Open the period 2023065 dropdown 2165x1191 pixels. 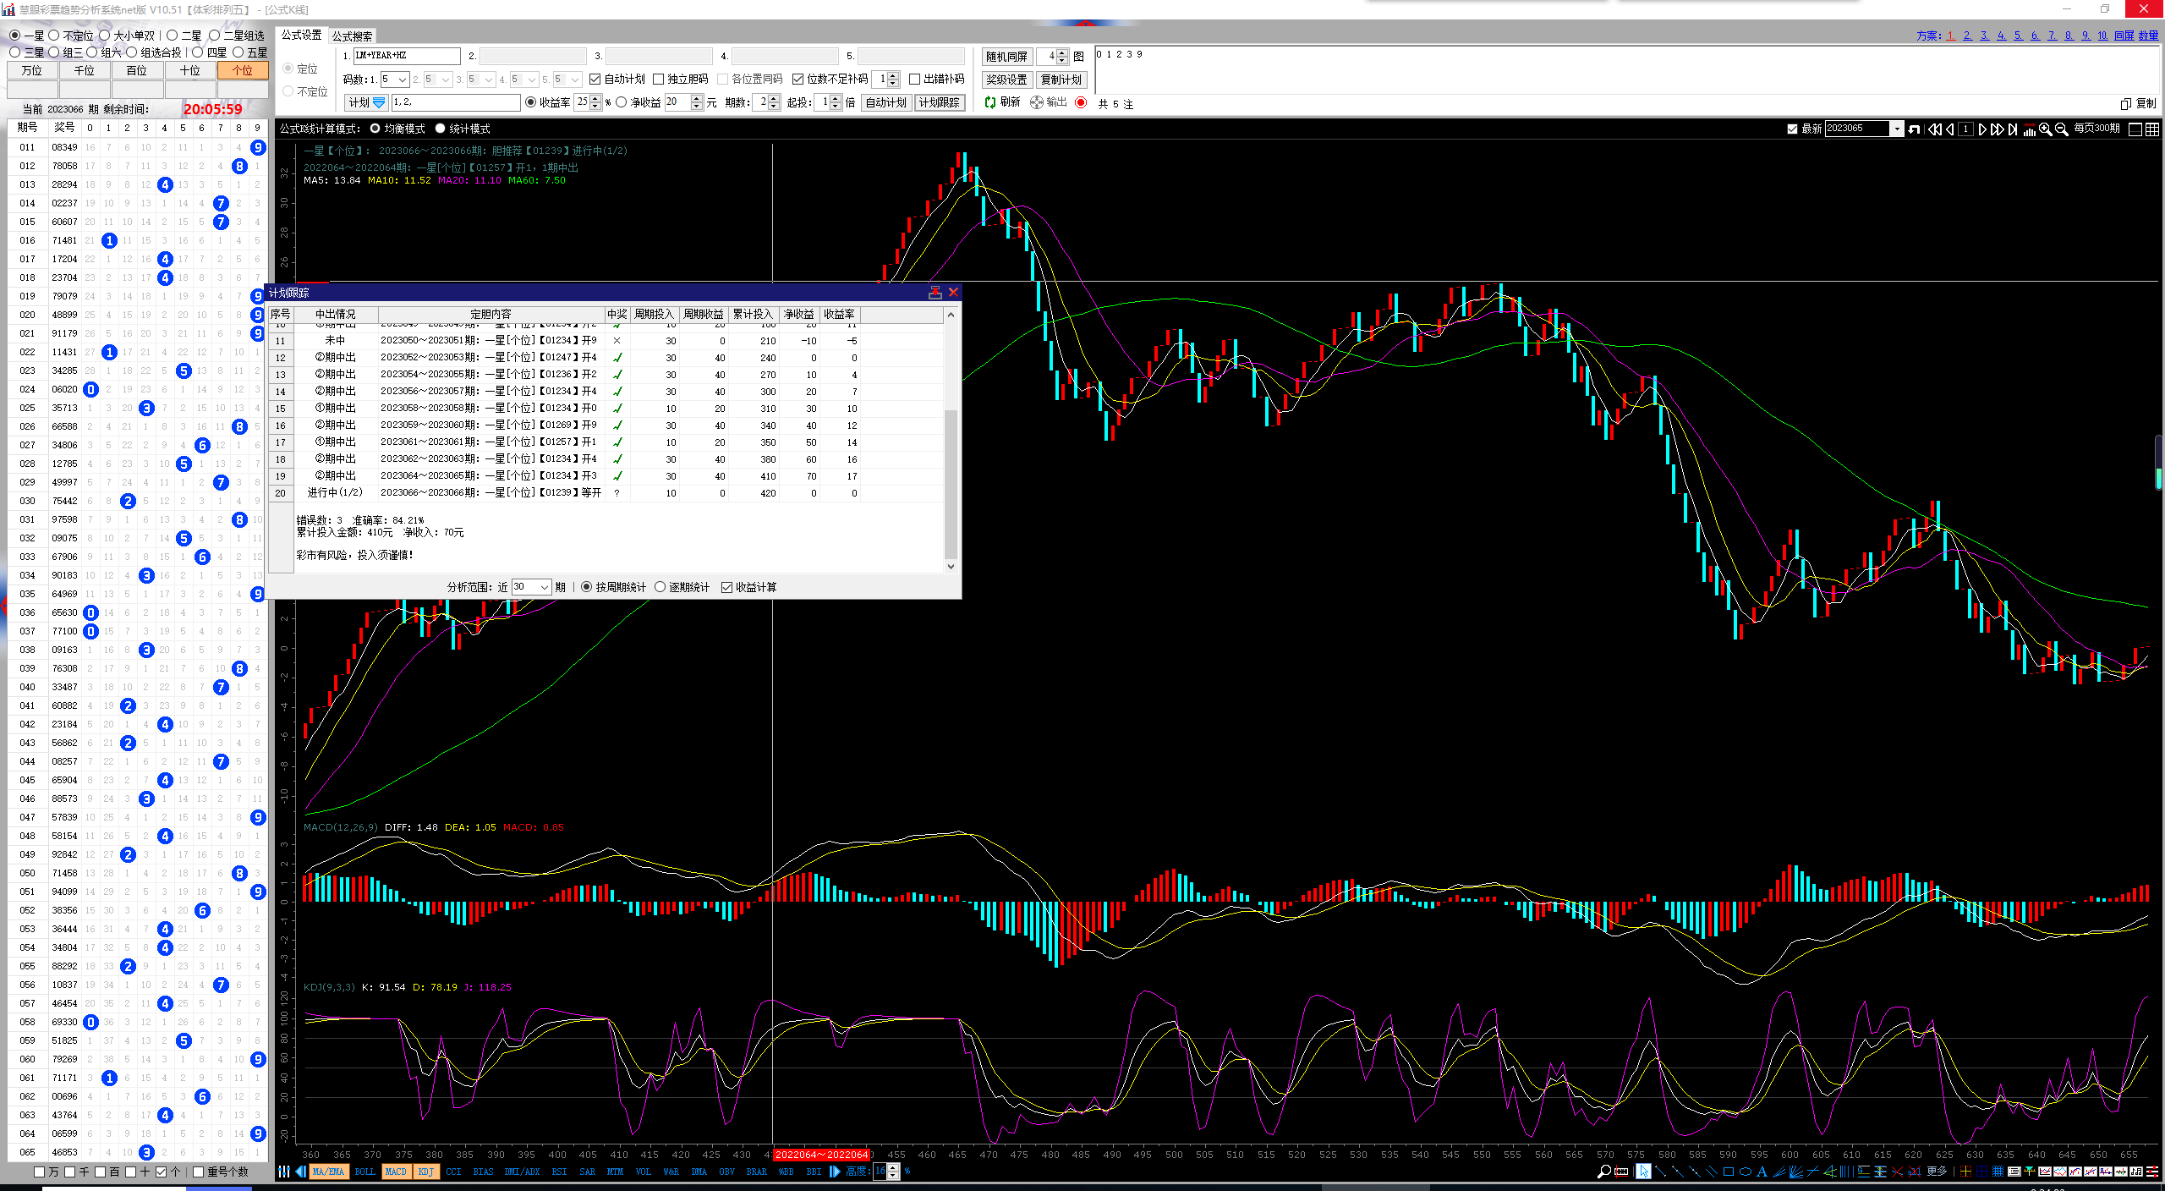click(x=1897, y=129)
